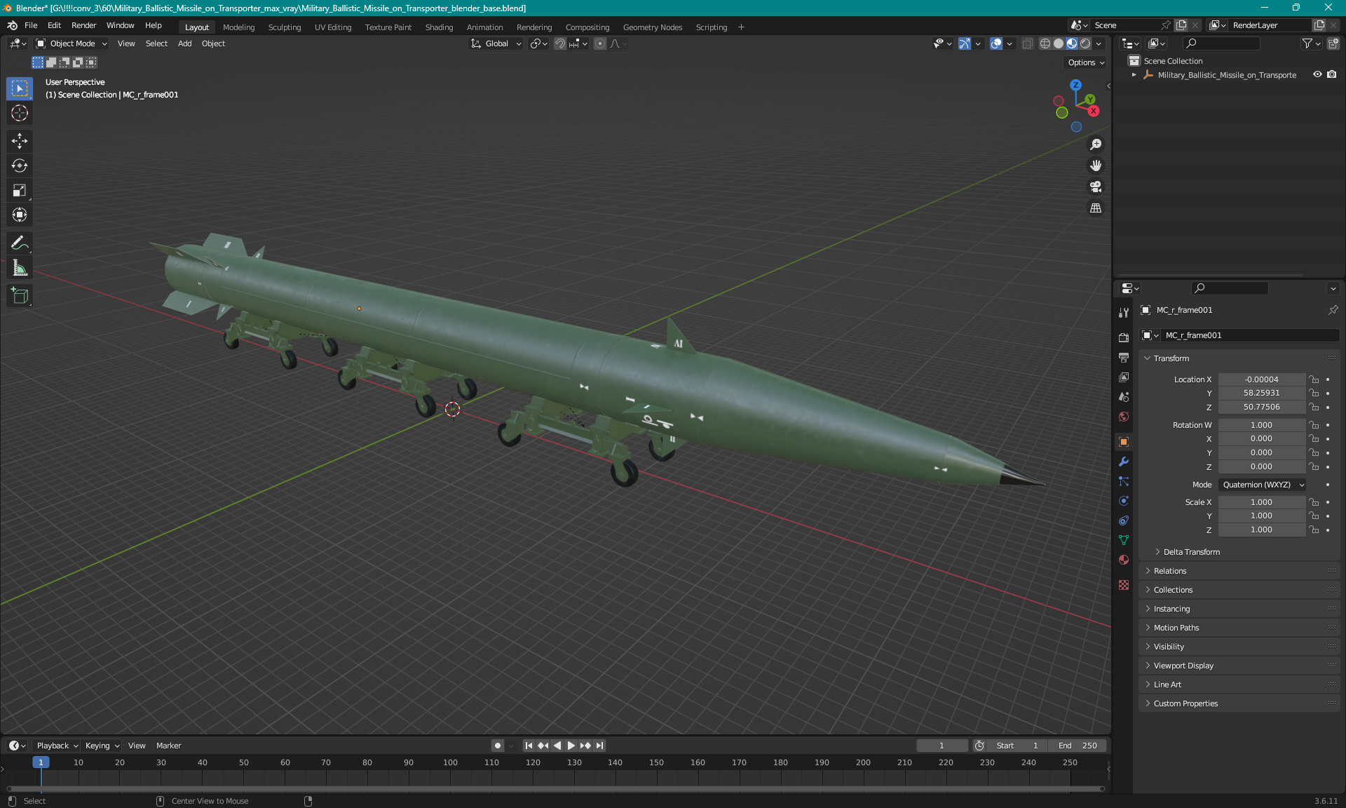This screenshot has height=808, width=1346.
Task: Select the Select Box tool
Action: 20,88
